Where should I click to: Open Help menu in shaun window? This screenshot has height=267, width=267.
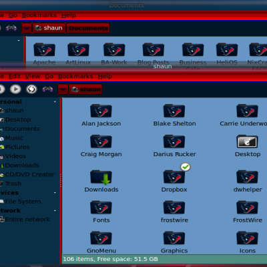(105, 77)
